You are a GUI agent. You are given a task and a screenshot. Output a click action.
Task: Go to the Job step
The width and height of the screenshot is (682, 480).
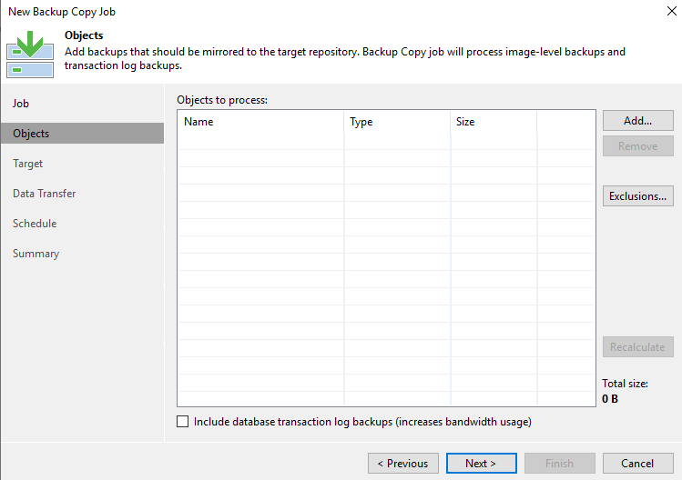[21, 104]
